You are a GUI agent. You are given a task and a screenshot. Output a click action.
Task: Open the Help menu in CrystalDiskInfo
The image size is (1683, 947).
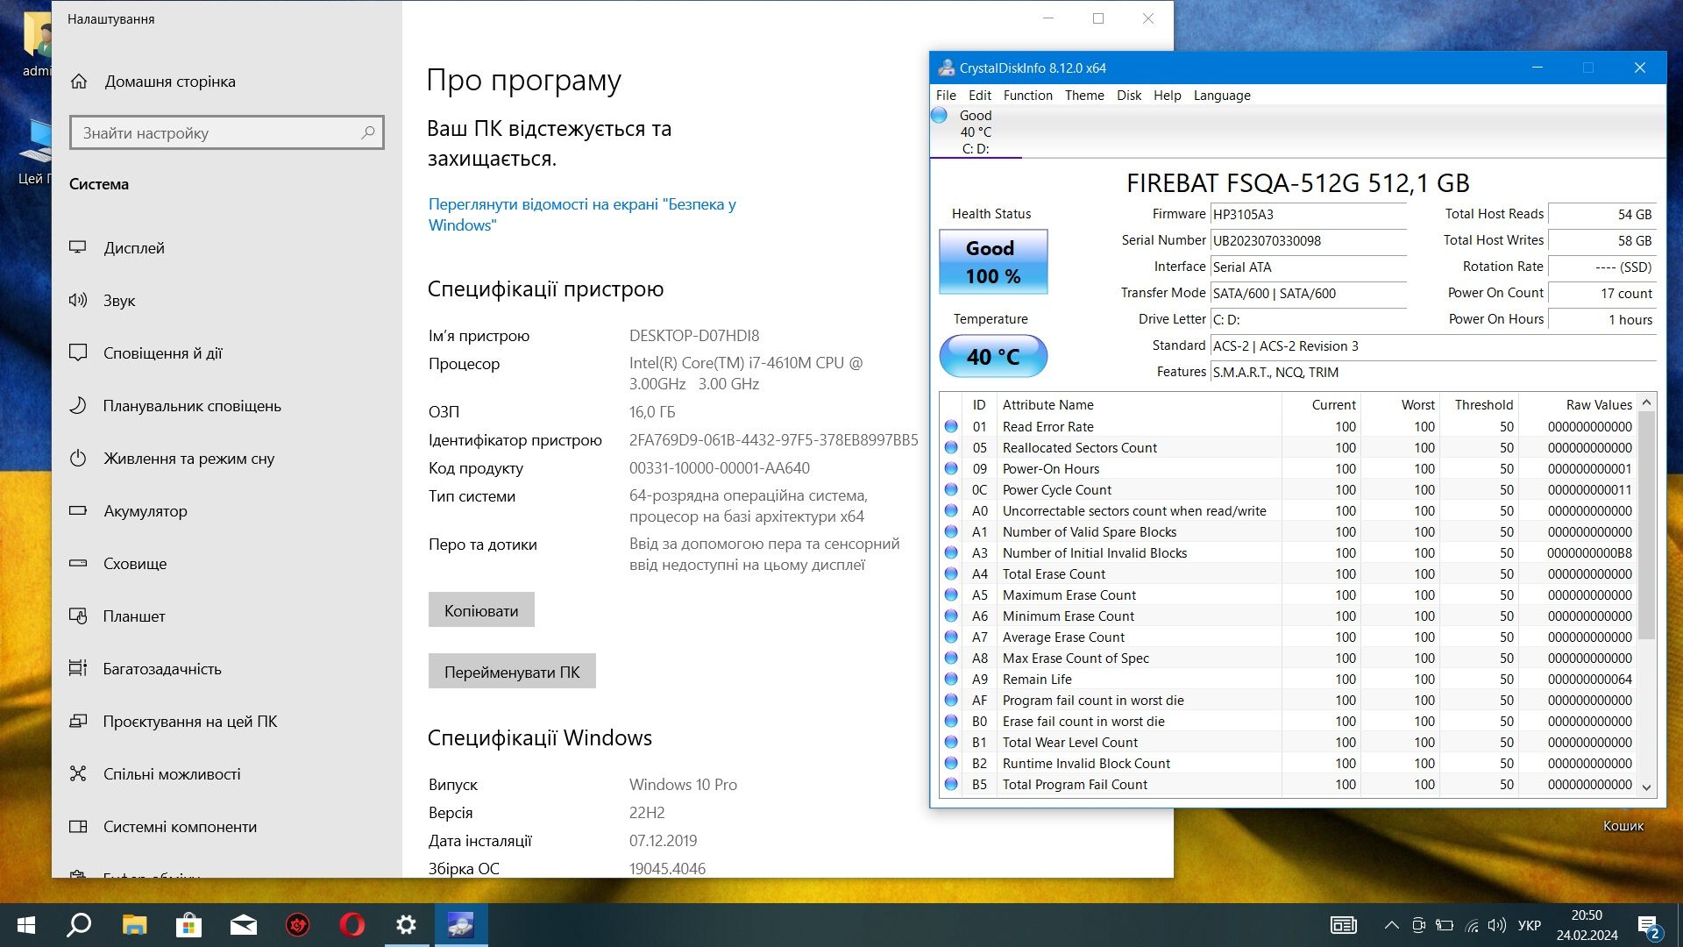[x=1167, y=95]
